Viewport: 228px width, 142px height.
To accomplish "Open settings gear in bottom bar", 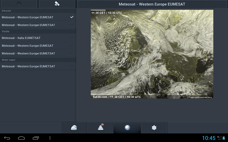I will pos(154,128).
